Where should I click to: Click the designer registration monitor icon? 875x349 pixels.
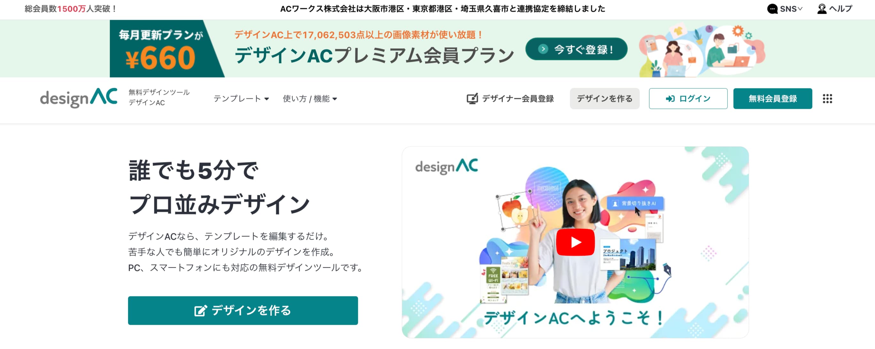472,99
